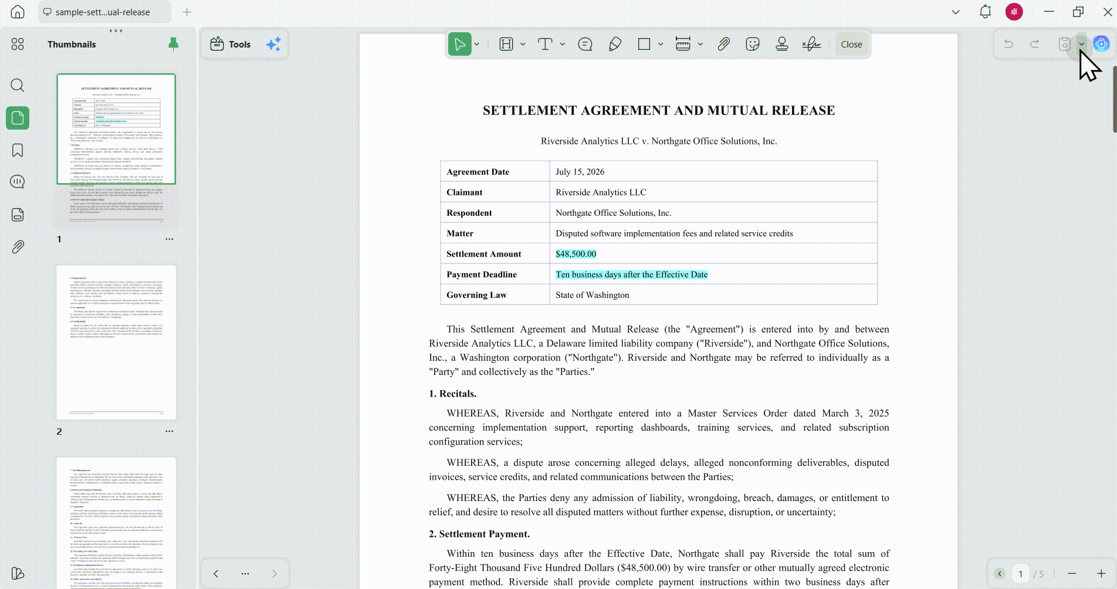Viewport: 1117px width, 589px height.
Task: Click the vertical scrollbar of the document
Action: (x=1115, y=100)
